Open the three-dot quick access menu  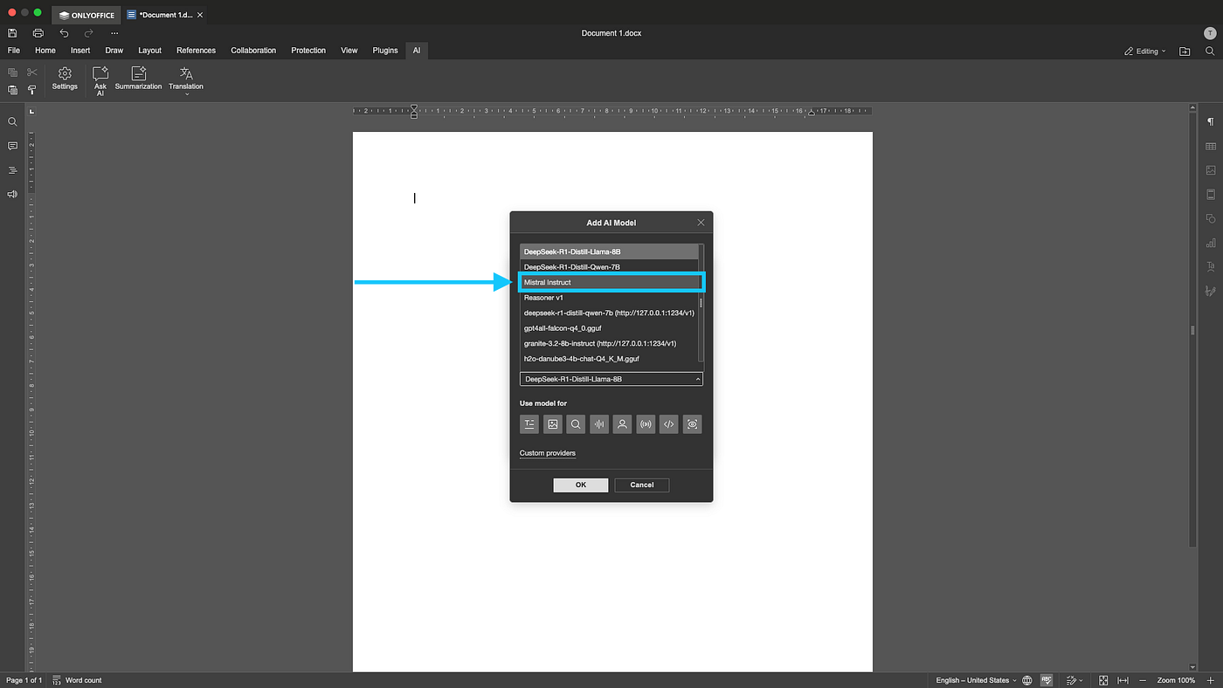[x=114, y=33]
